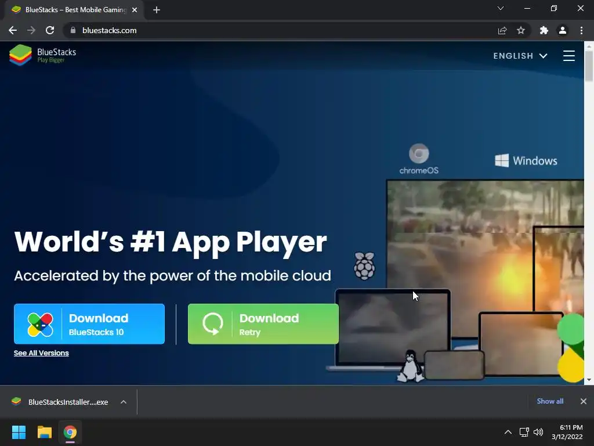Image resolution: width=594 pixels, height=446 pixels.
Task: Expand the tab search chevron
Action: point(501,8)
